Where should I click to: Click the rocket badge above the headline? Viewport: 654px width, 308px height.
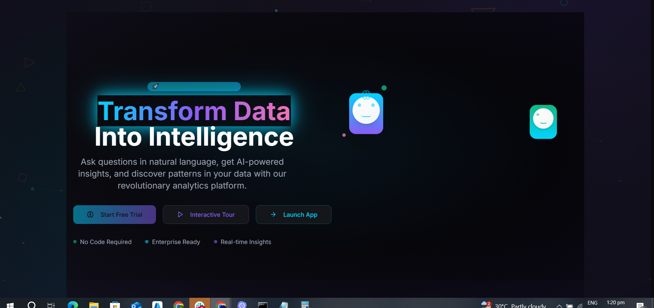point(194,86)
